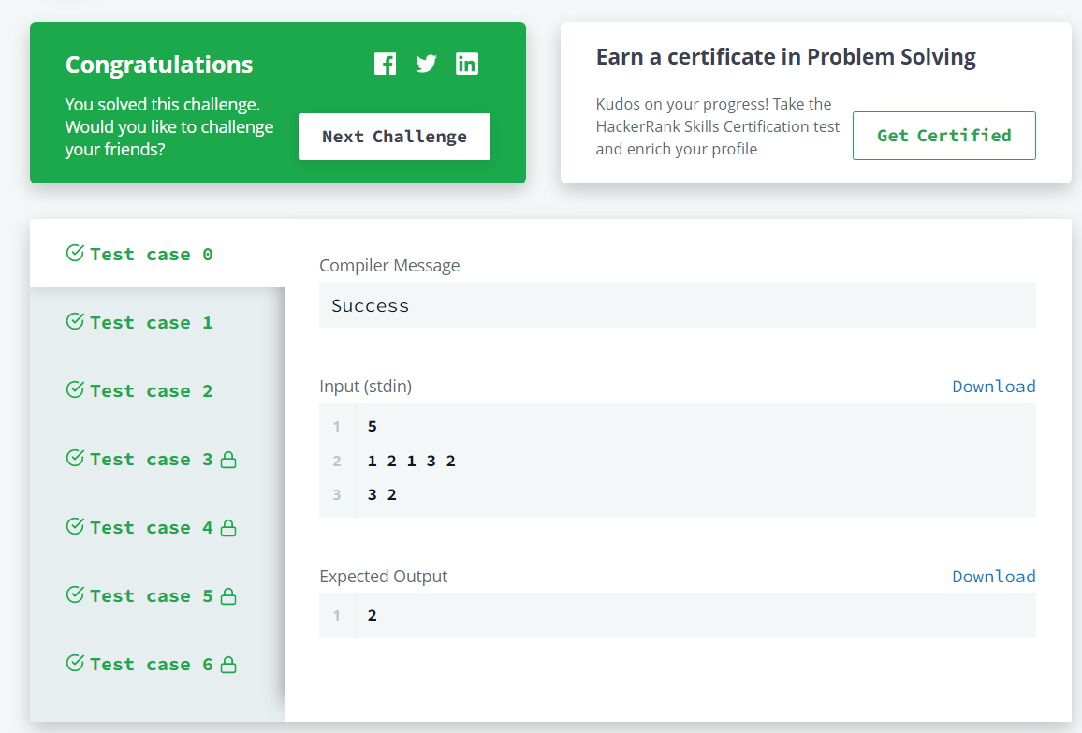
Task: Open Test case 3 tab
Action: pyautogui.click(x=157, y=459)
